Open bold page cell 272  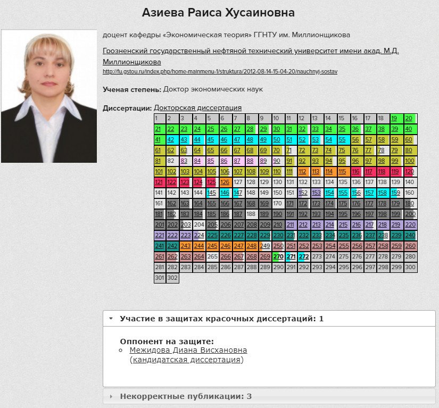click(304, 256)
